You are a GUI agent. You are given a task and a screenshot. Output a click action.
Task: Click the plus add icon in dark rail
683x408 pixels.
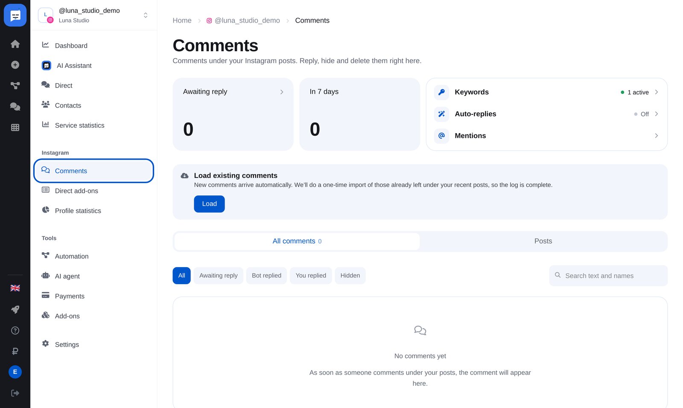(15, 65)
